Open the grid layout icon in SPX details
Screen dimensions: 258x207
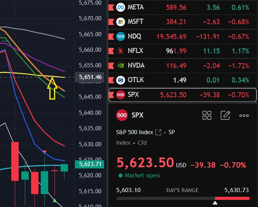click(x=207, y=115)
